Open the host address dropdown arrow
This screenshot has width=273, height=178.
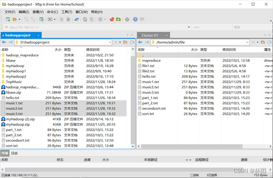(189, 27)
